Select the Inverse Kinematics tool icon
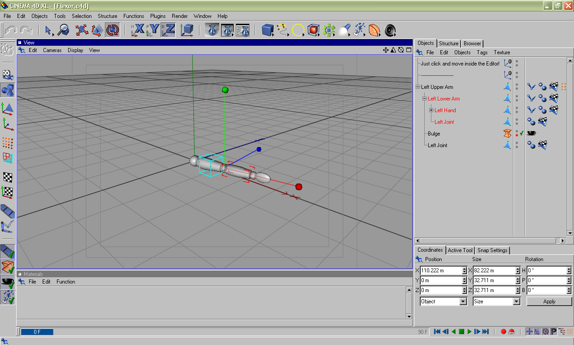 8,227
